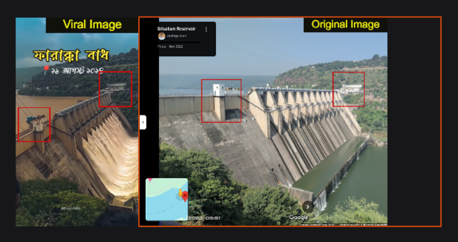Screen dimensions: 458x242
Task: Click the red pin emoji before Bengali date
Action: point(46,70)
